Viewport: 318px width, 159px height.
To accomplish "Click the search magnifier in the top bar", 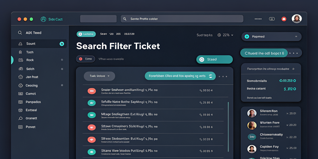I will tap(125, 19).
